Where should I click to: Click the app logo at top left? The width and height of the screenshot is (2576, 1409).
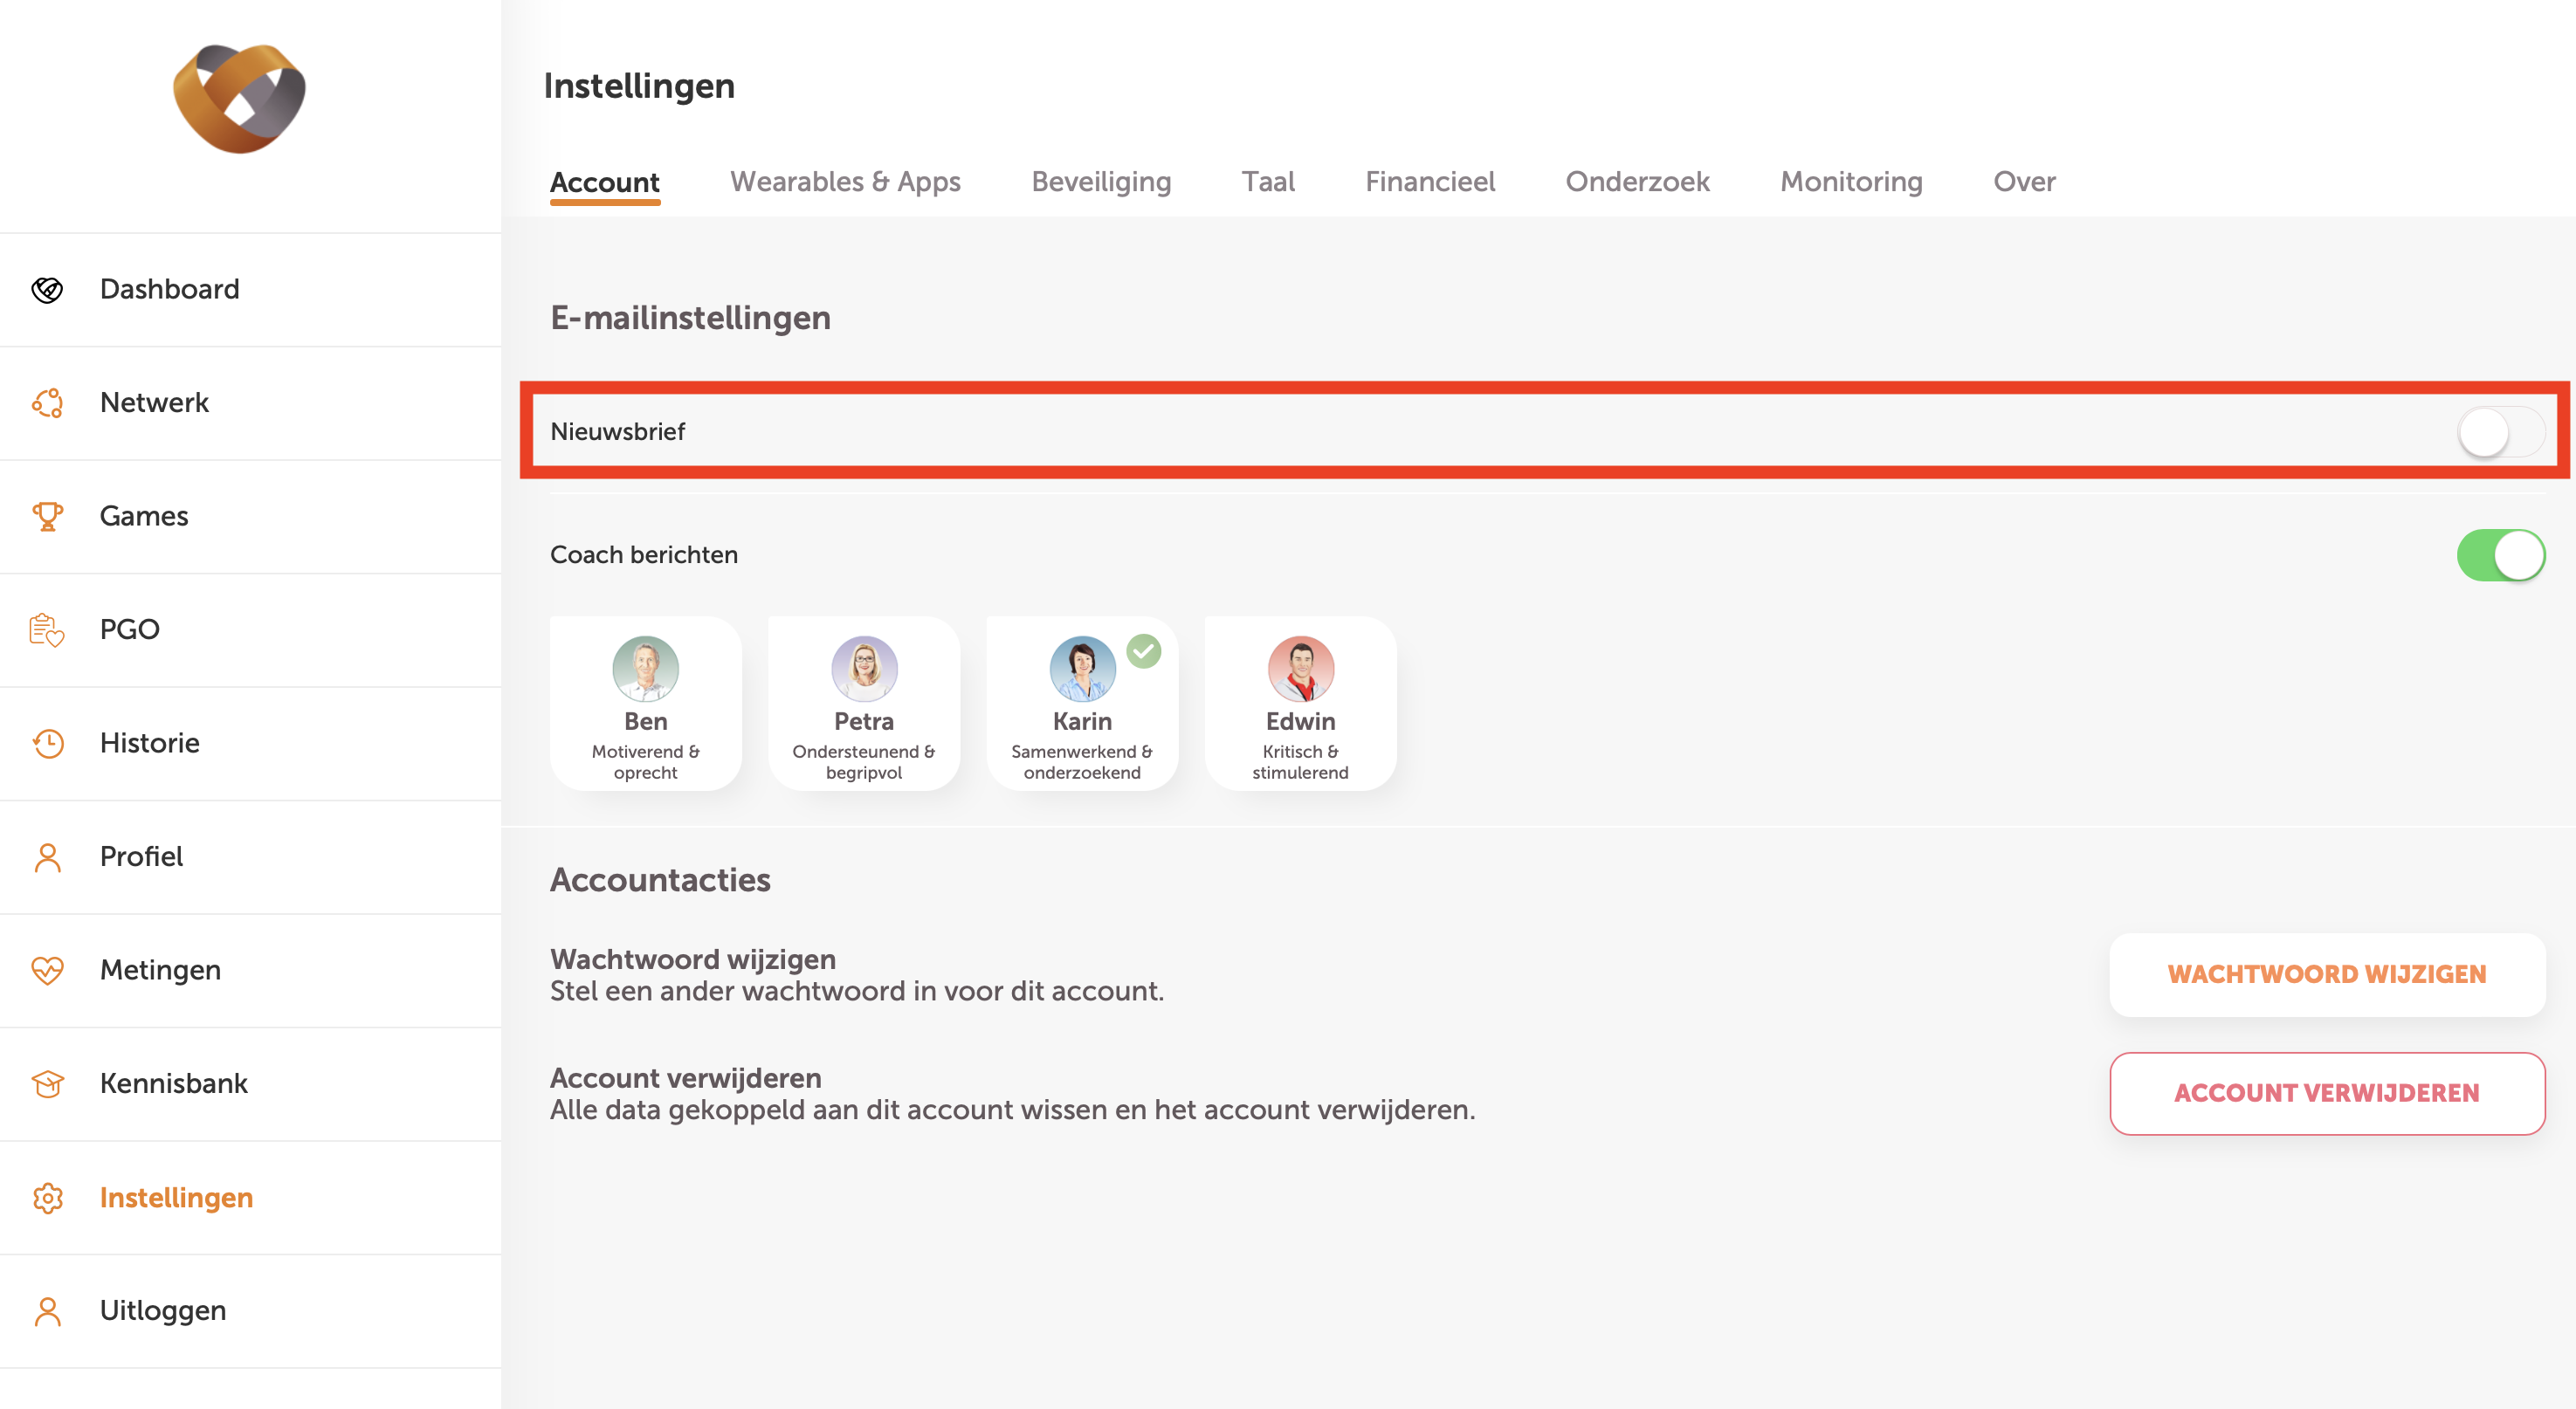tap(240, 98)
